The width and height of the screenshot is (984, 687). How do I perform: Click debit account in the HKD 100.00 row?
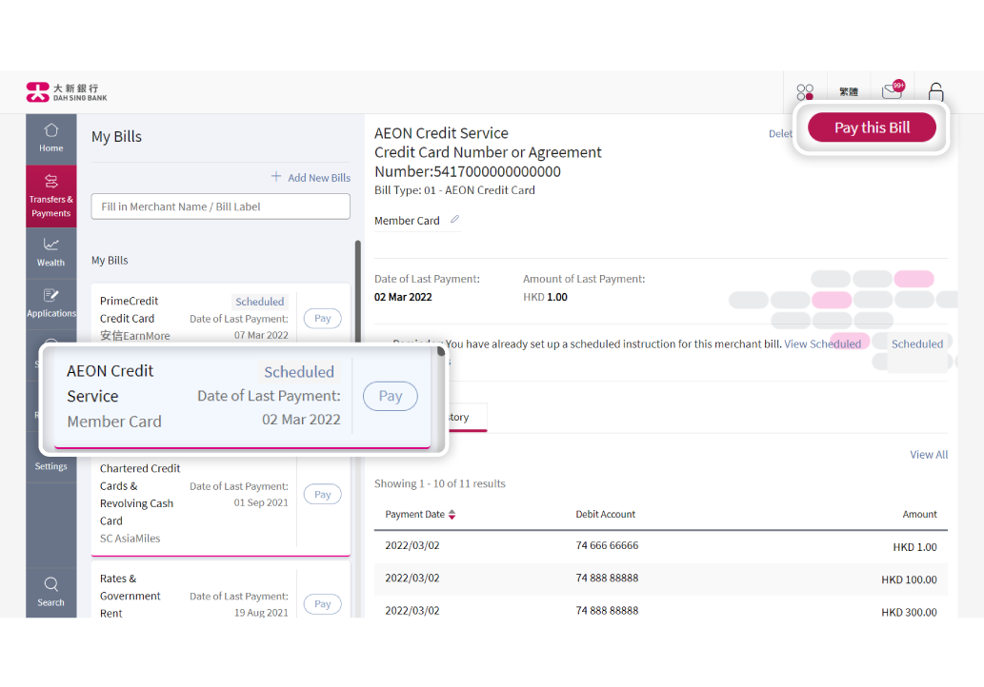pyautogui.click(x=607, y=578)
